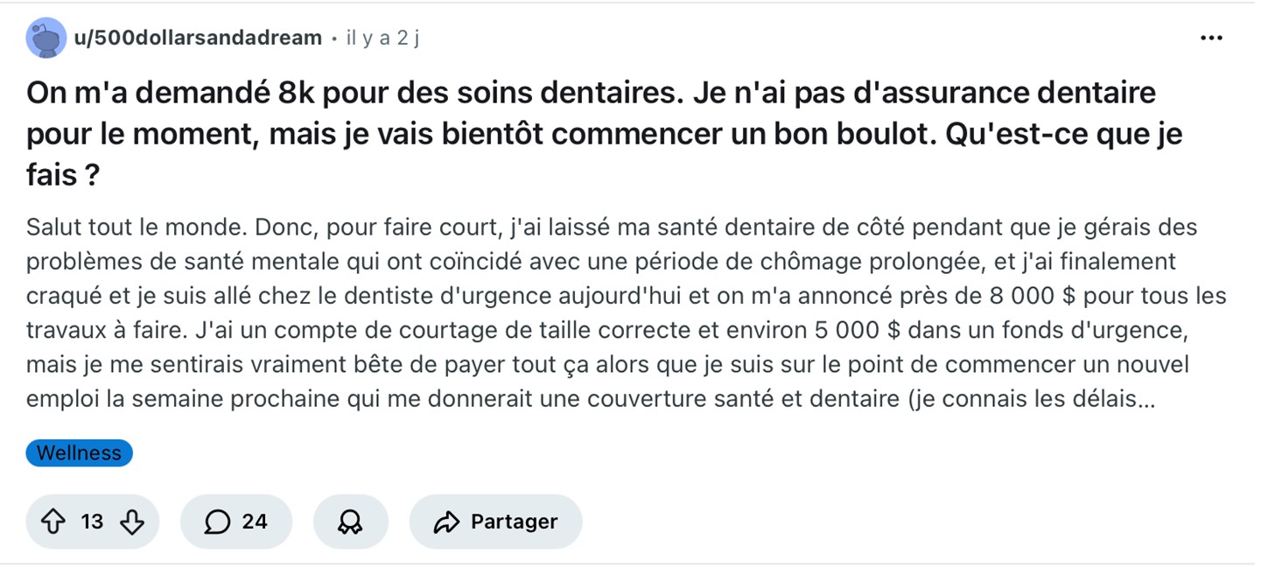The height and width of the screenshot is (568, 1282).
Task: Click the "8 000 $" amount in body text
Action: tap(1032, 296)
